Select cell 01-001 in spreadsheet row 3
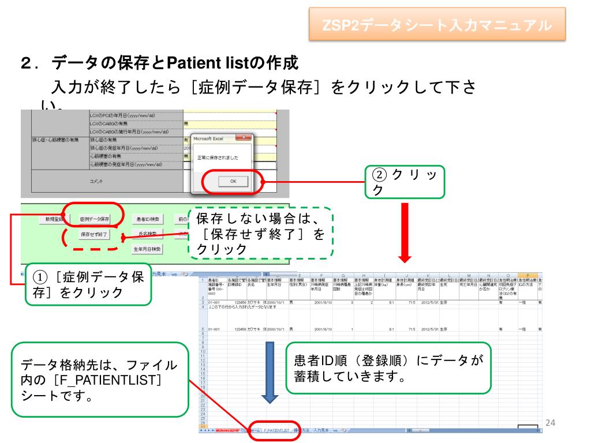Screen dimensions: 591x443 pos(217,302)
